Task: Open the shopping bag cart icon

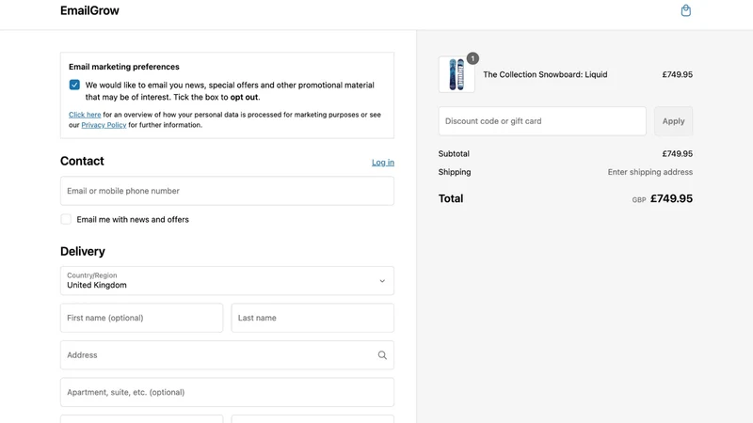Action: [686, 10]
